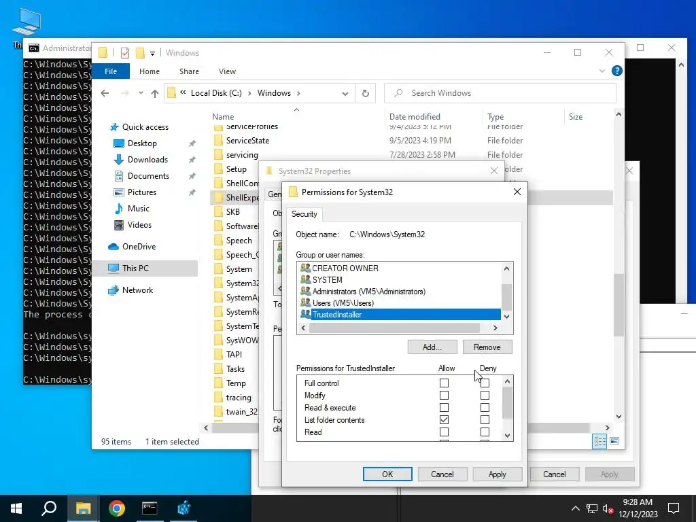Open Downloads in Quick access
The height and width of the screenshot is (522, 696).
tap(147, 160)
